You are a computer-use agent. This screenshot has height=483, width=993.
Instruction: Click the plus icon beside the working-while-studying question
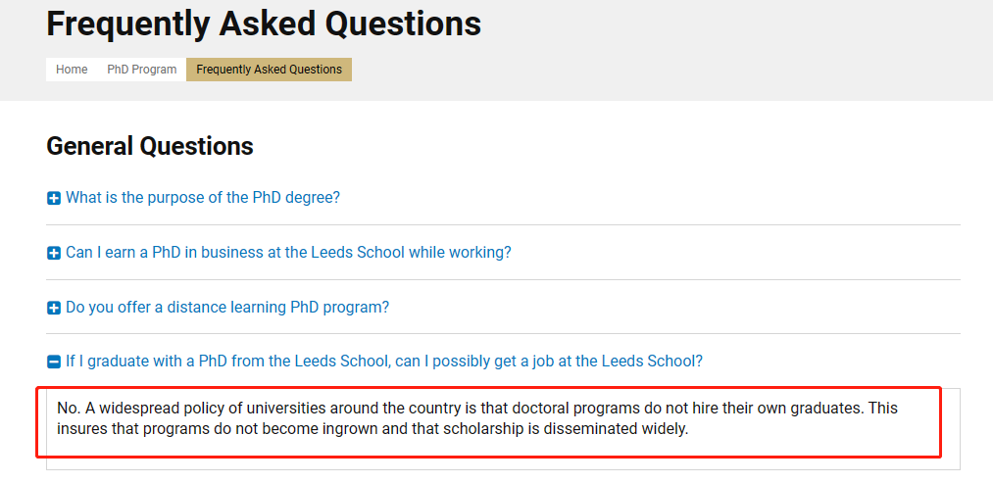click(x=54, y=254)
